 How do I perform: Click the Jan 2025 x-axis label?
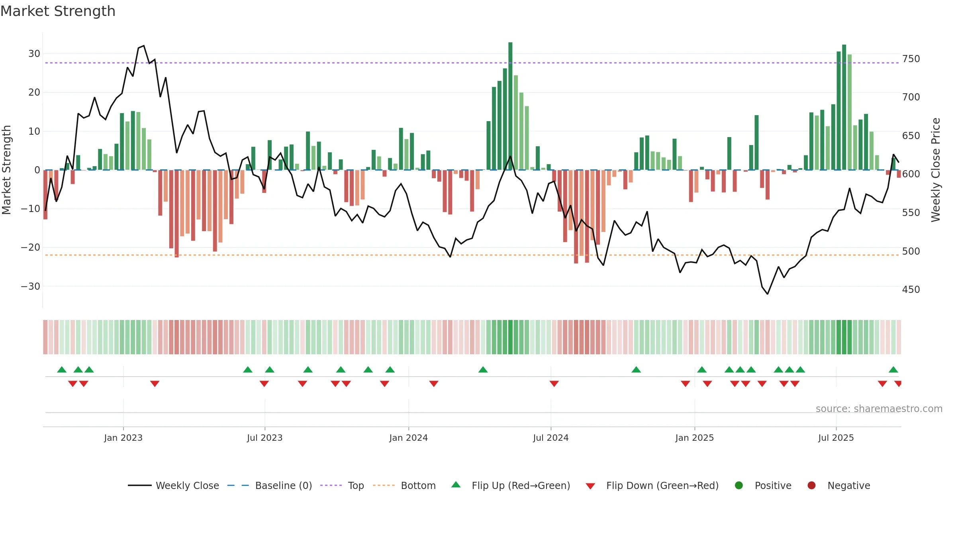695,438
